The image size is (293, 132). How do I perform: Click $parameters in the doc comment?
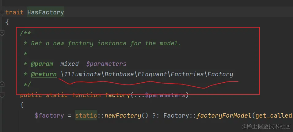(x=106, y=64)
